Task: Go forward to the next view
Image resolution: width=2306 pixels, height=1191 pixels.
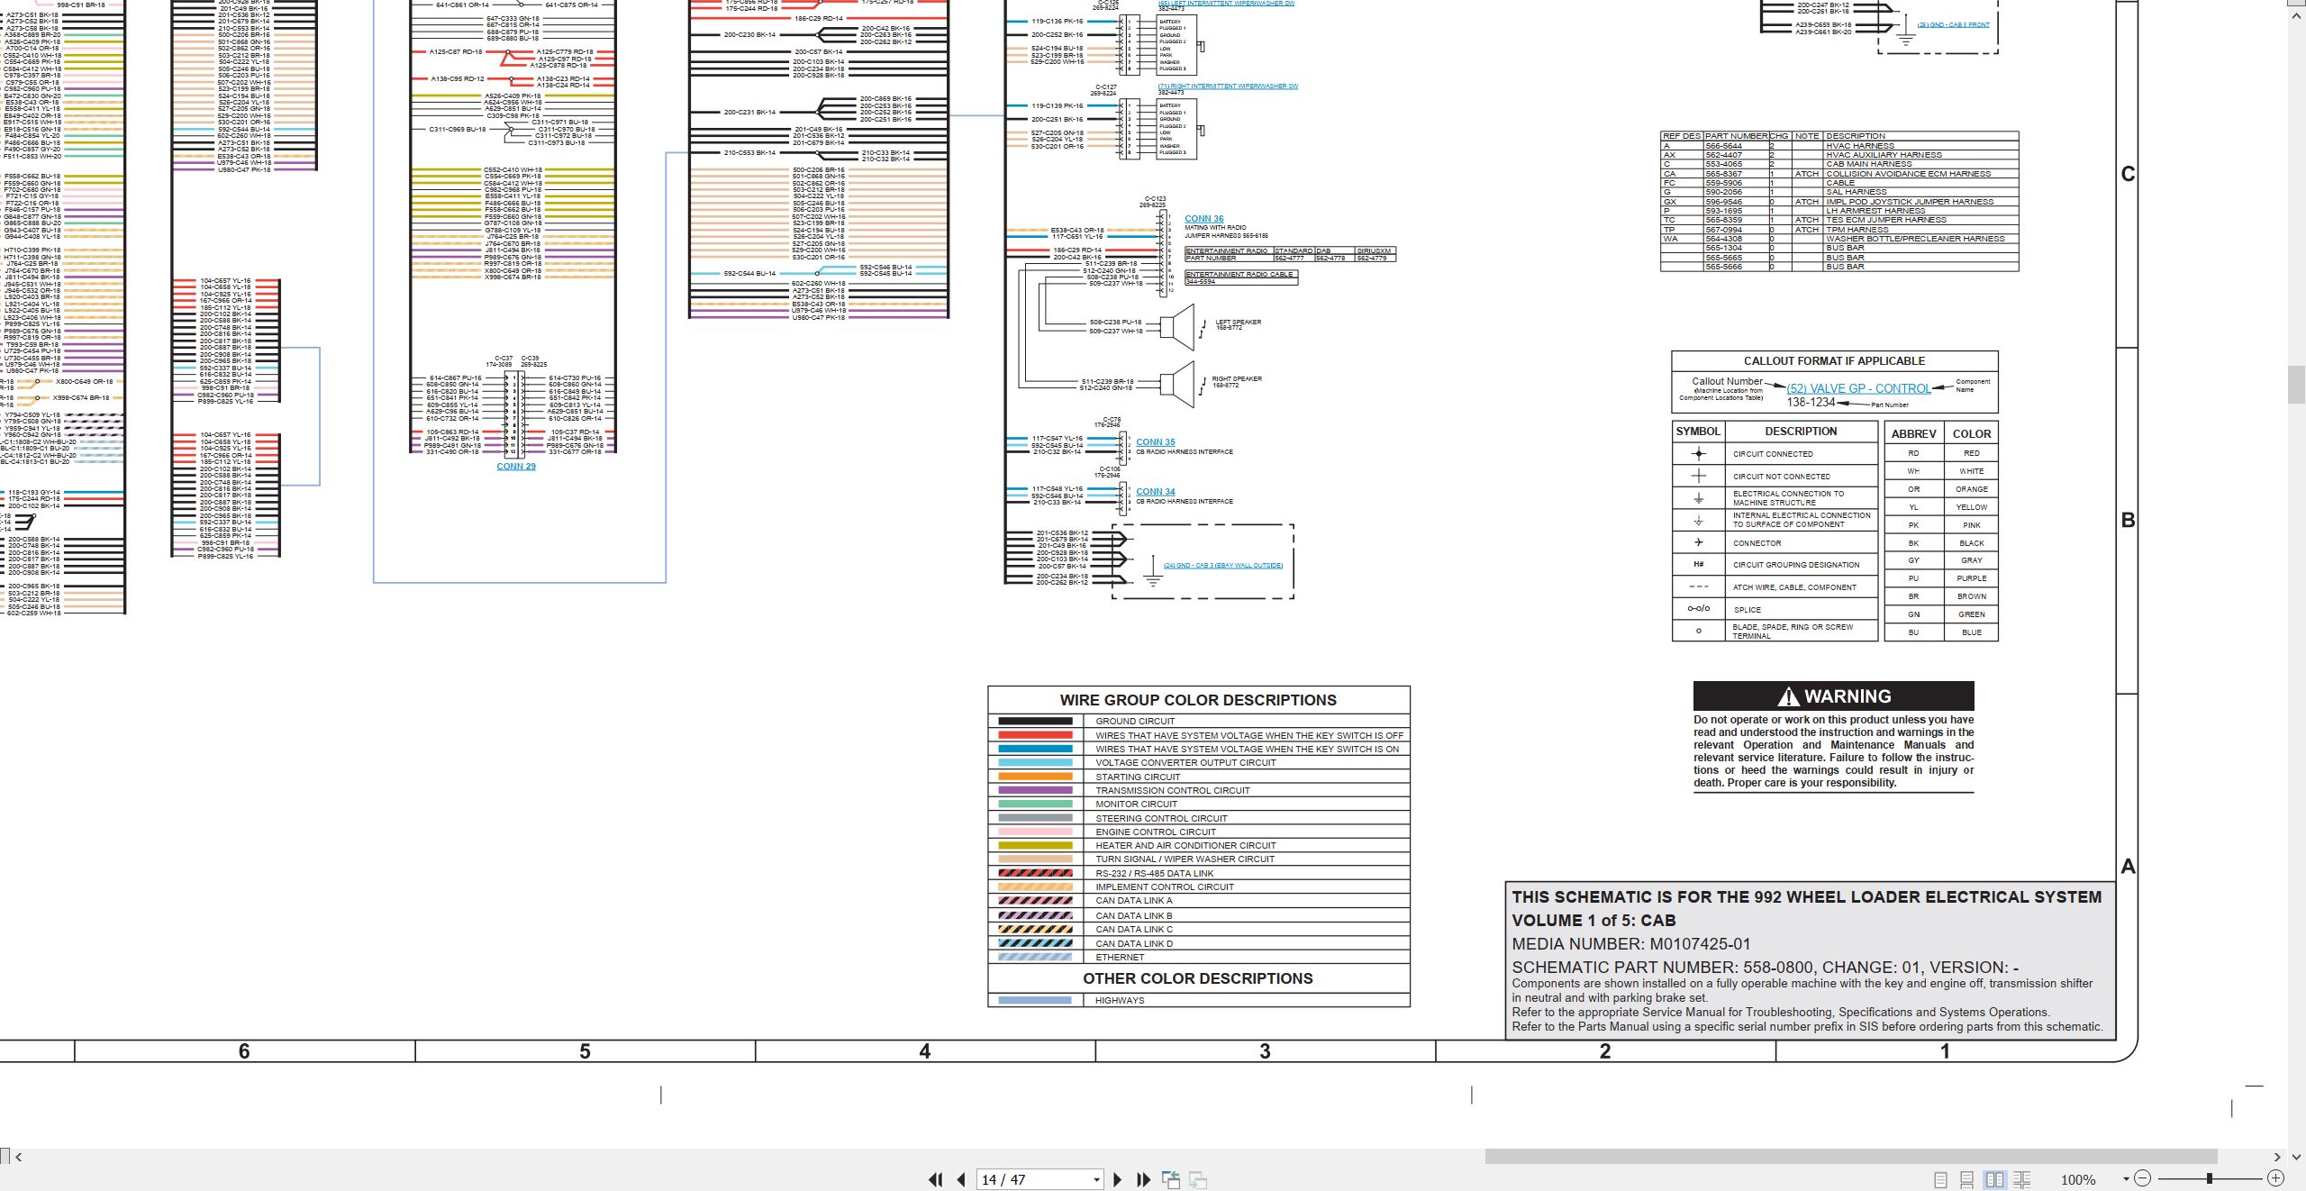Action: point(1198,1179)
